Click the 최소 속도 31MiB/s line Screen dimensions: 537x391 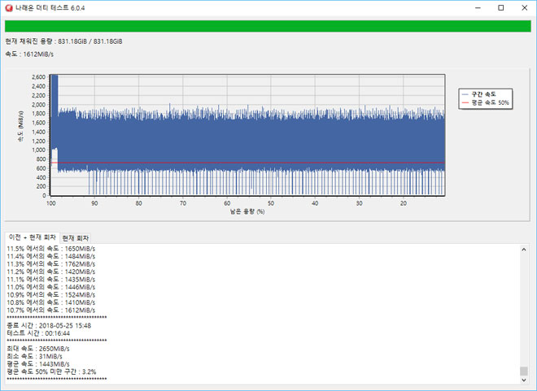click(x=35, y=356)
